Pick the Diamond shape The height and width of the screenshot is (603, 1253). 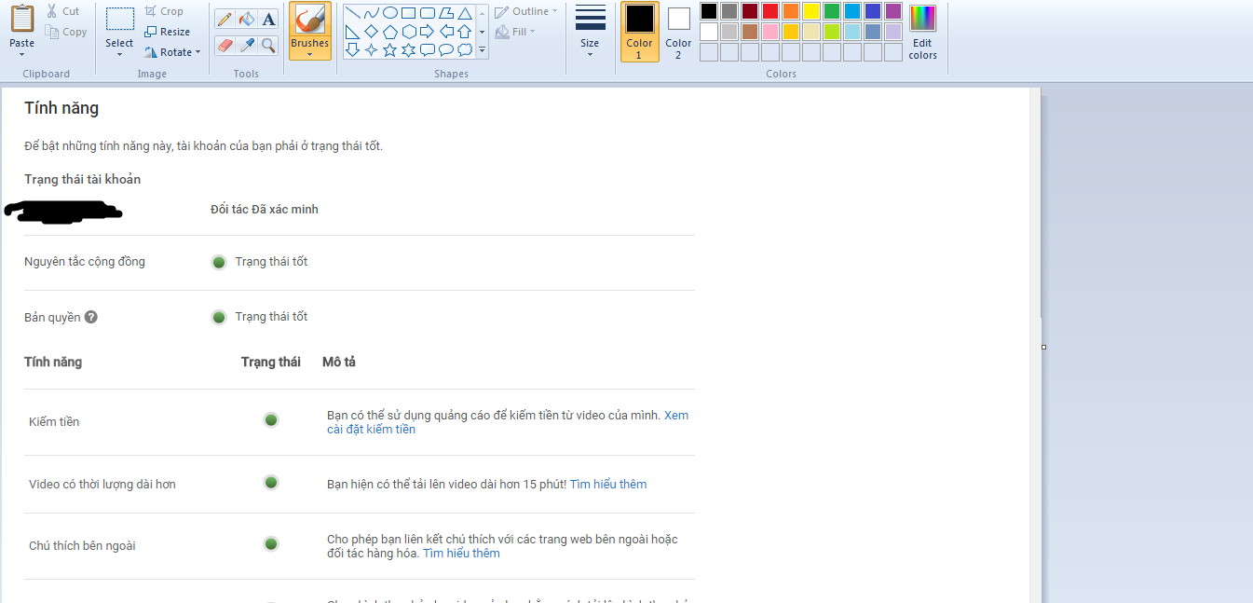tap(372, 32)
